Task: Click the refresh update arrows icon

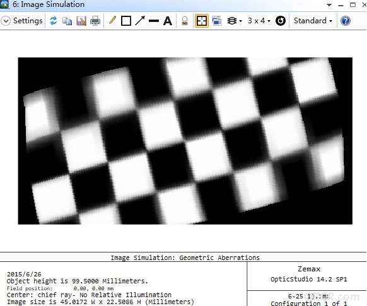Action: [54, 21]
